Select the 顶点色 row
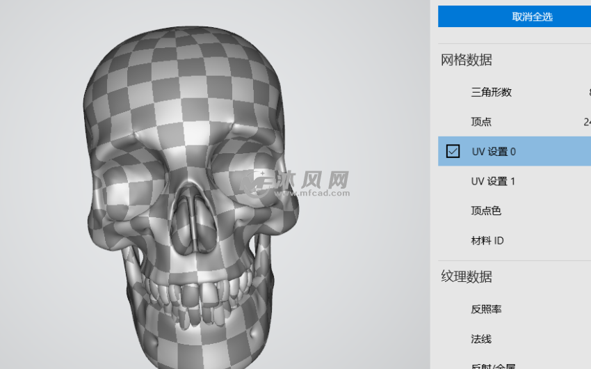The image size is (591, 369). tap(515, 210)
